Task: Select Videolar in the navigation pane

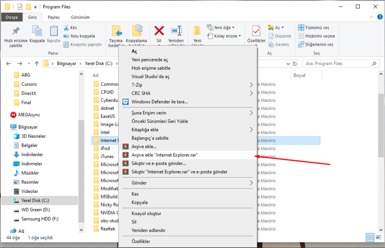Action: coord(26,191)
